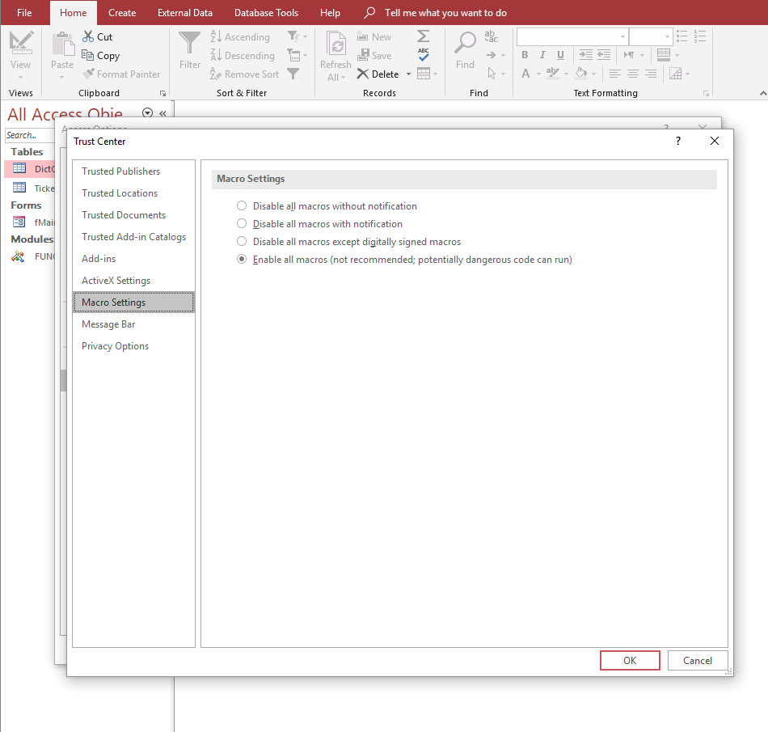Viewport: 768px width, 732px height.
Task: Toggle Bold formatting
Action: [525, 55]
